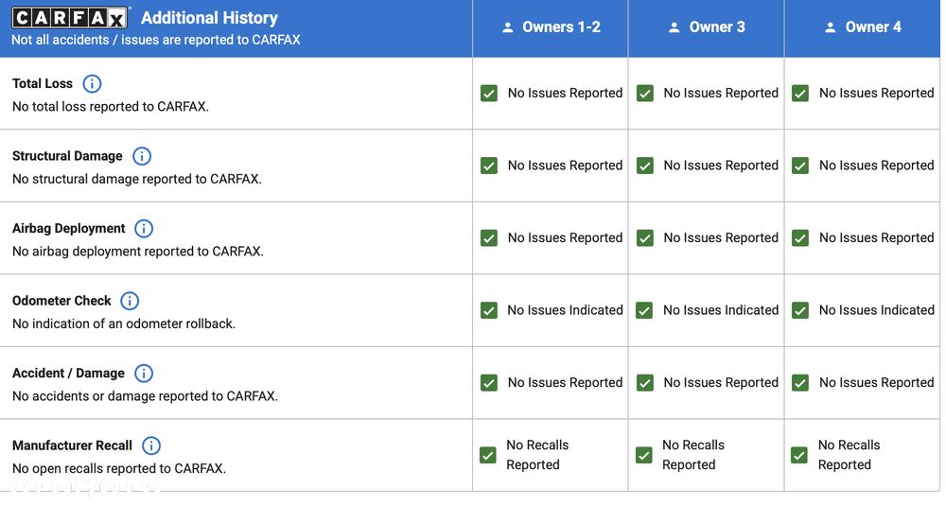Click the person icon beside Owner 3
The height and width of the screenshot is (506, 946).
pos(674,27)
